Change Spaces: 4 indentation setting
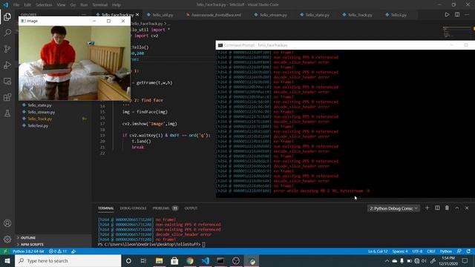 coord(400,251)
